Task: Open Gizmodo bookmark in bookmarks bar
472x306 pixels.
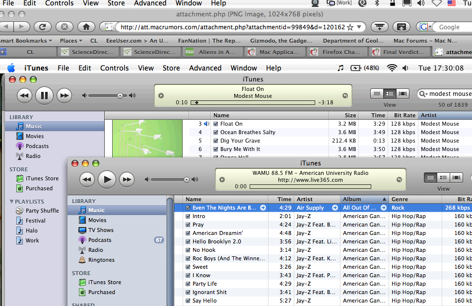Action: 281,41
